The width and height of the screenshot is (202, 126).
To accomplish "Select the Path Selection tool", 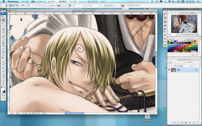I will [x=3, y=68].
